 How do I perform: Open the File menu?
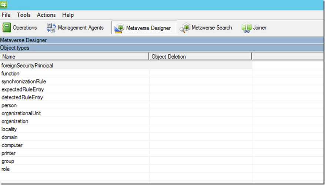click(6, 15)
